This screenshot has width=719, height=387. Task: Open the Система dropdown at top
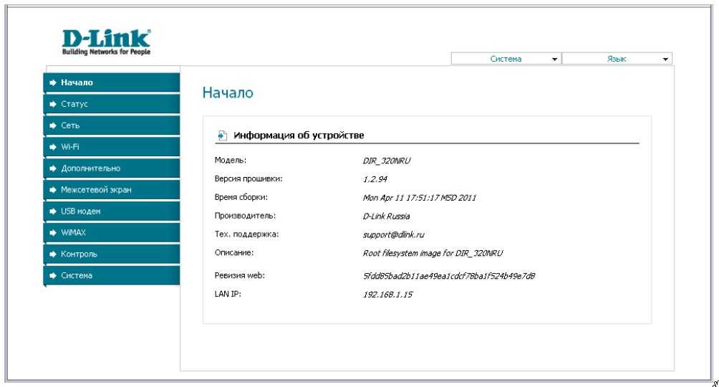[x=506, y=59]
